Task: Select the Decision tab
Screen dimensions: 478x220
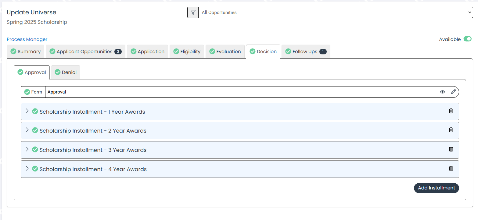Action: [x=263, y=52]
